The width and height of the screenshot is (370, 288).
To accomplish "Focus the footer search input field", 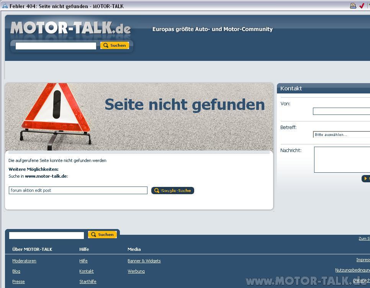I will [46, 235].
